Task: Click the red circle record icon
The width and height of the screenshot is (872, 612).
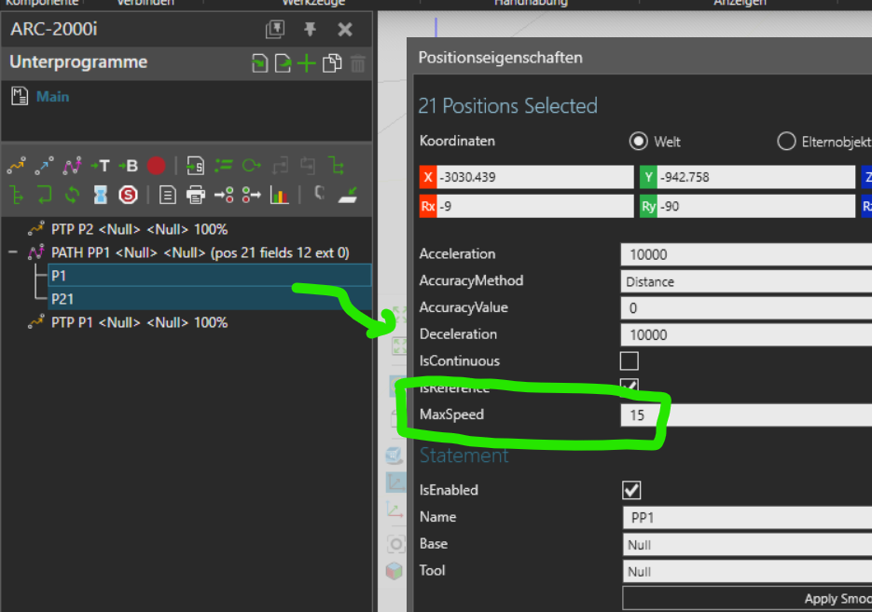Action: click(157, 166)
